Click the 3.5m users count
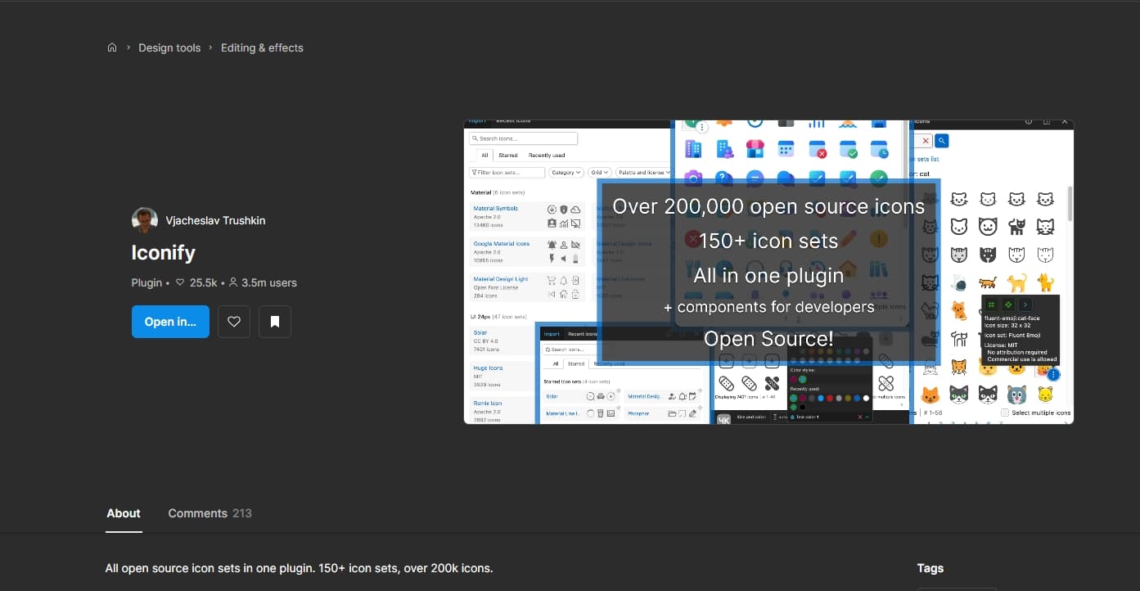 click(x=263, y=282)
